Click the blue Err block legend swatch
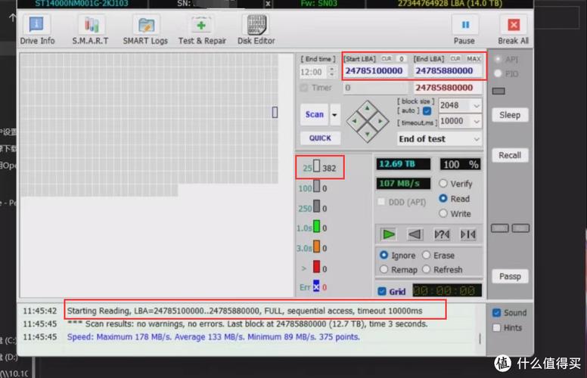587x378 pixels. [x=316, y=286]
